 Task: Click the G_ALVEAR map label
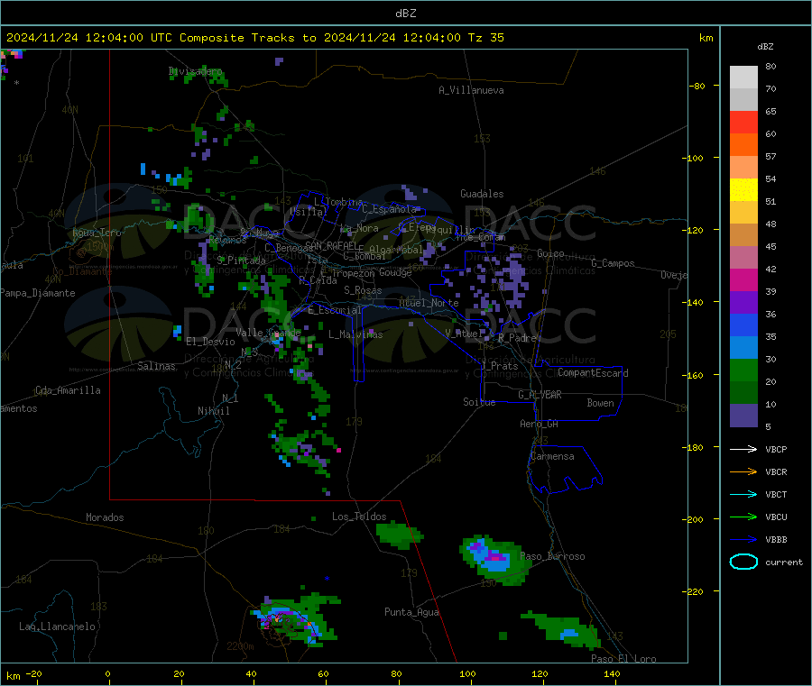pos(540,395)
